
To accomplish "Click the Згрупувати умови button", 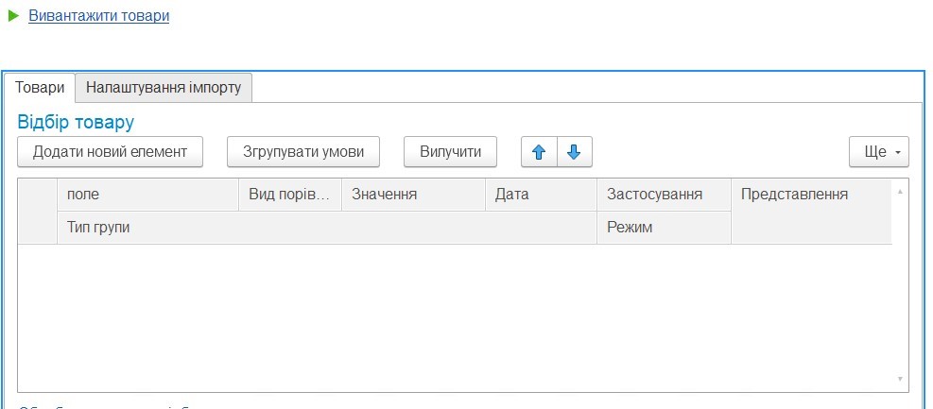I will [303, 151].
